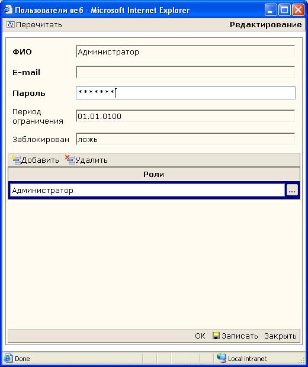Viewport: 308px width, 367px height.
Task: Focus the E-mail input field
Action: coord(185,72)
